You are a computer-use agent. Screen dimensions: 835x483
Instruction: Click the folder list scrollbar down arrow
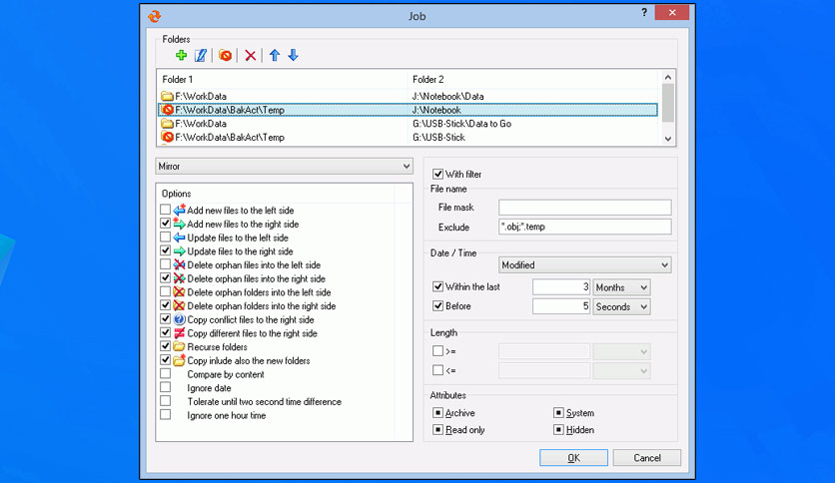coord(668,138)
